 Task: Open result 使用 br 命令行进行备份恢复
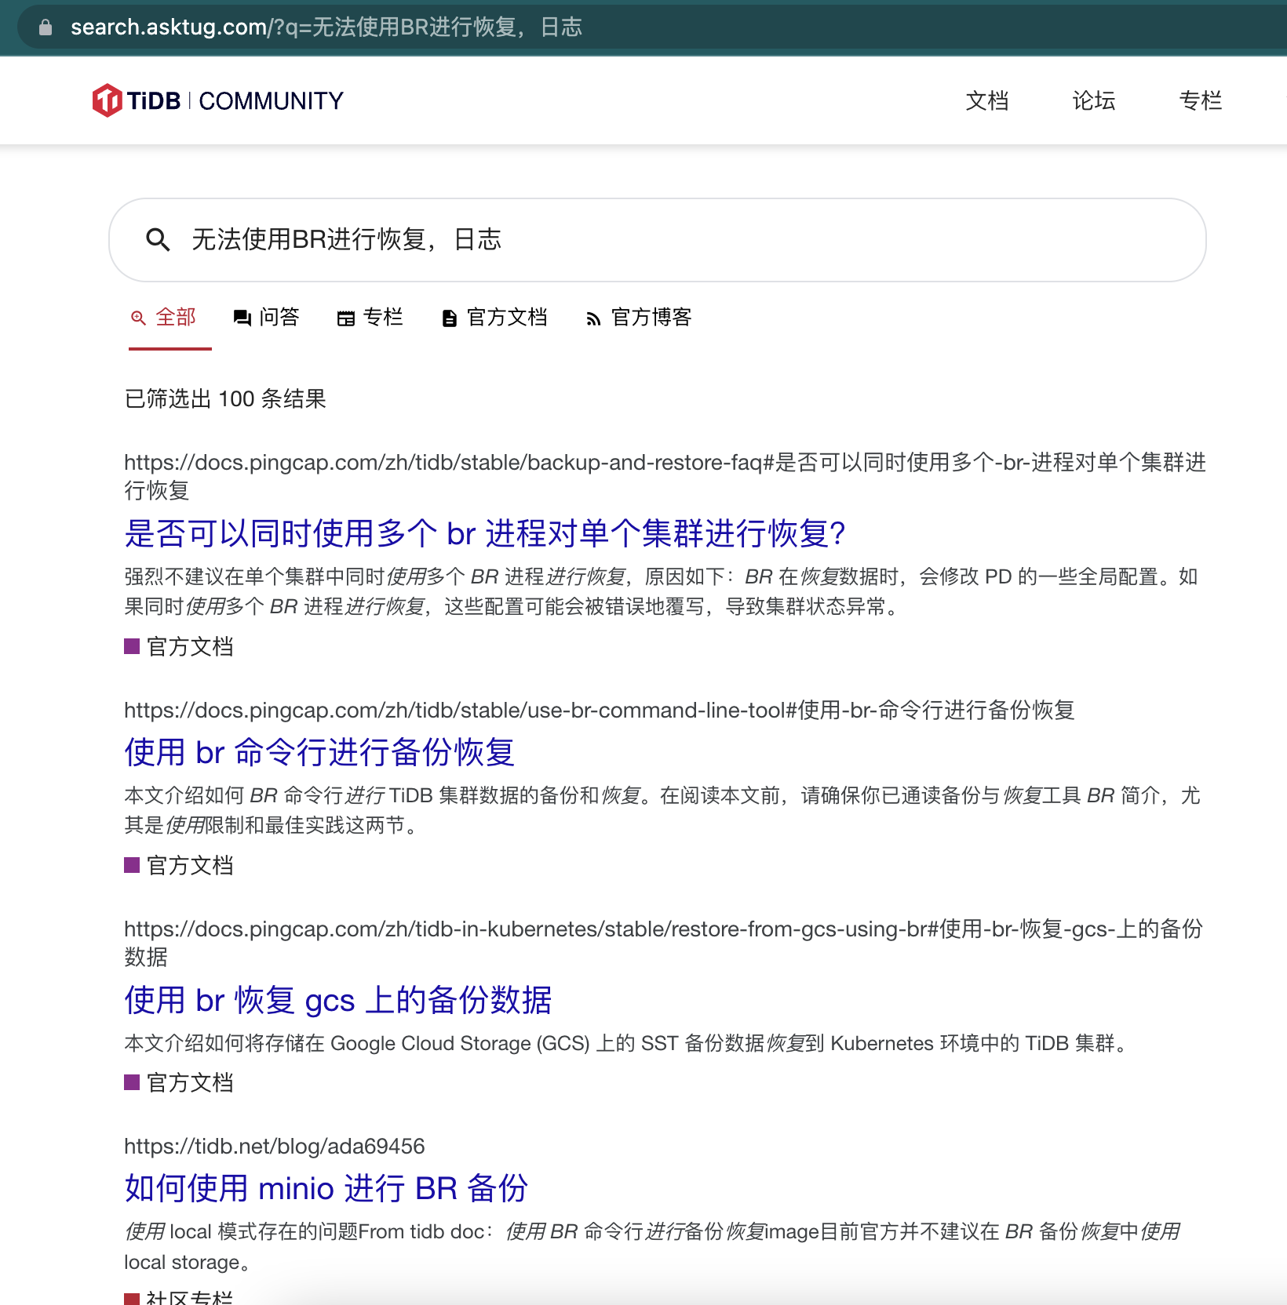tap(319, 752)
